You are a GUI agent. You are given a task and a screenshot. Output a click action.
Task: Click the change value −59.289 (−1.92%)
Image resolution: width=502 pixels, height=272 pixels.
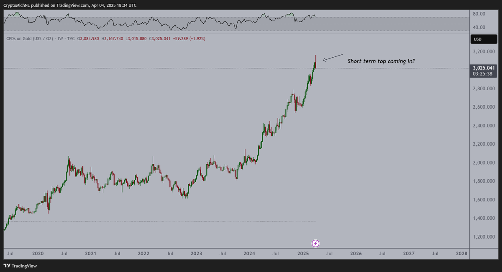190,38
